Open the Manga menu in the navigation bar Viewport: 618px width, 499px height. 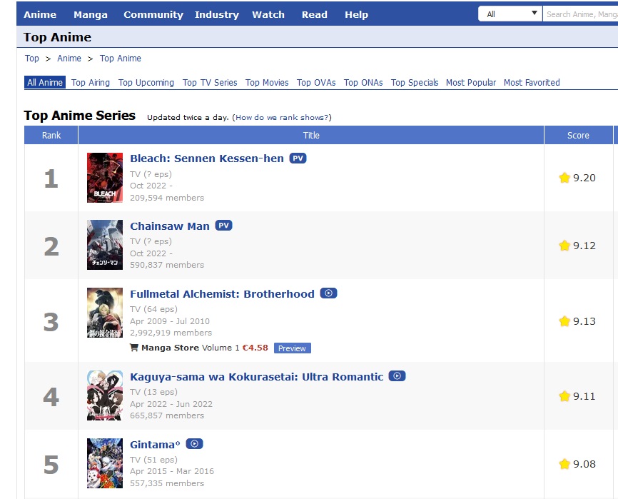90,14
